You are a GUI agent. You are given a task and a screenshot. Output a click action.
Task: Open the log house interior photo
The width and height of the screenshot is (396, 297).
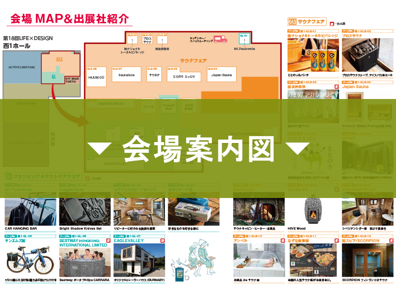point(140,209)
